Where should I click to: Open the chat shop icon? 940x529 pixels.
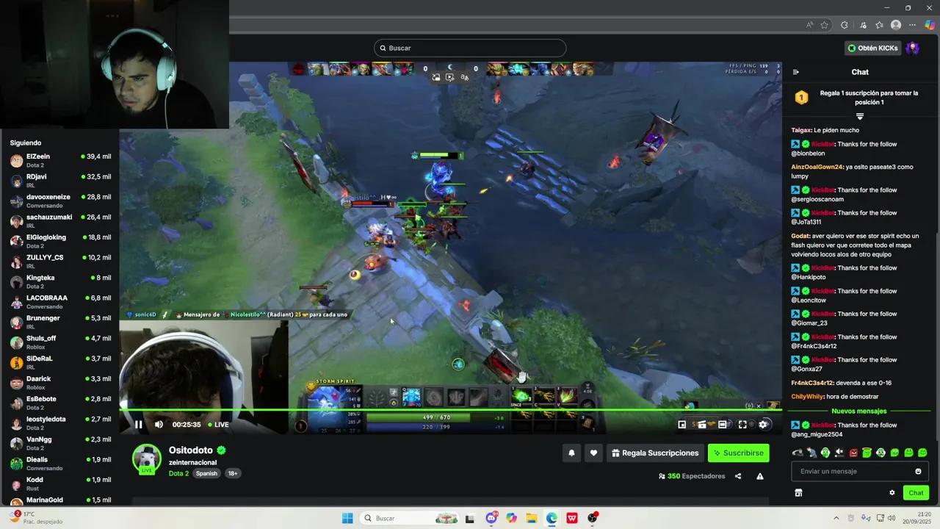pos(798,493)
